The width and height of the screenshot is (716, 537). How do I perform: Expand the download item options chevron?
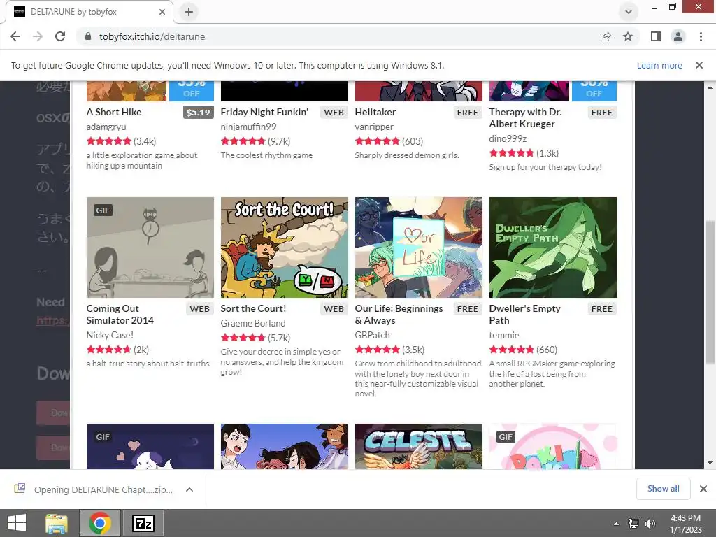[x=189, y=489]
